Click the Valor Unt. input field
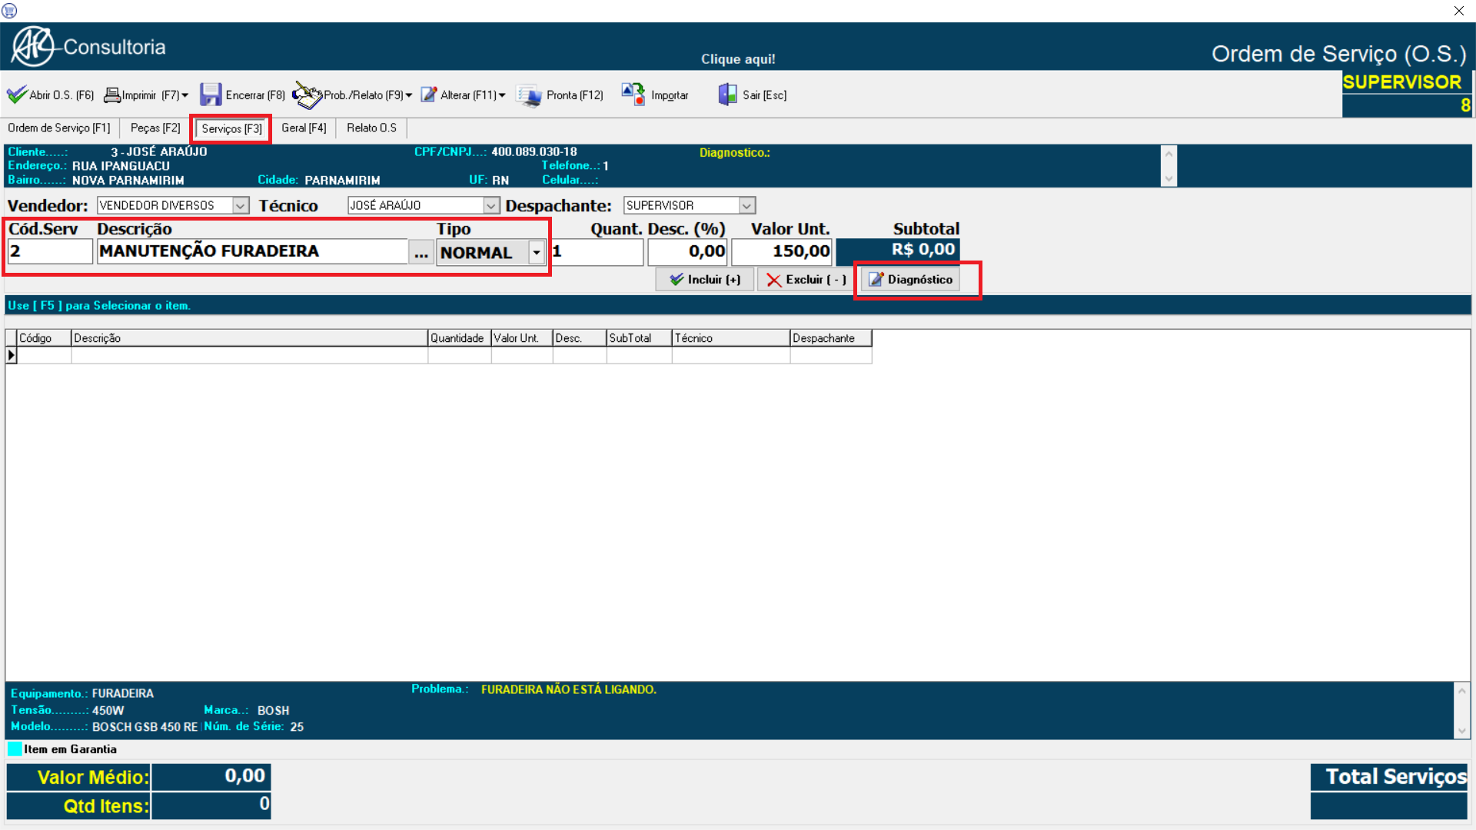 pos(781,251)
